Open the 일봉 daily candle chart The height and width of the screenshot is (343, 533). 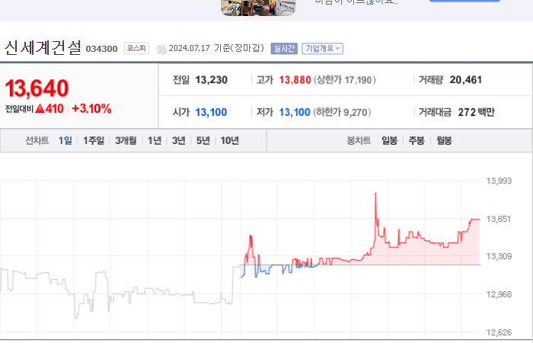[390, 140]
